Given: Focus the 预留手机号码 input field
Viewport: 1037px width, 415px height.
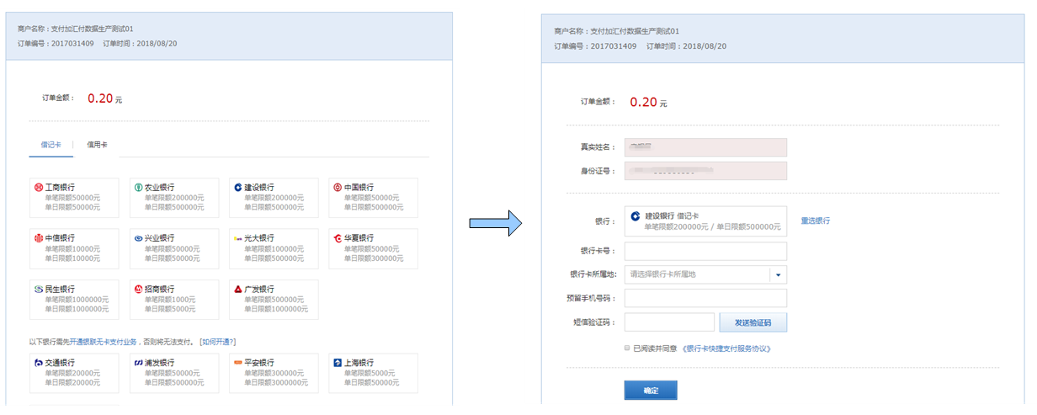Looking at the screenshot, I should tap(705, 298).
